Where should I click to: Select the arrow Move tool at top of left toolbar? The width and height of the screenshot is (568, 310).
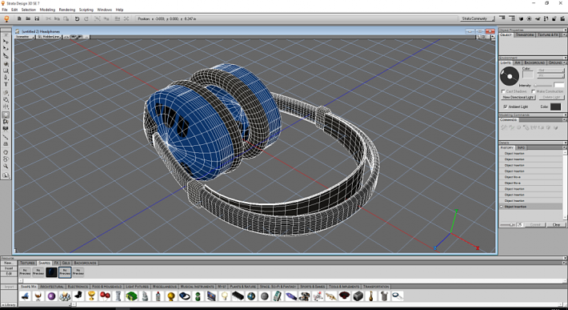point(6,41)
